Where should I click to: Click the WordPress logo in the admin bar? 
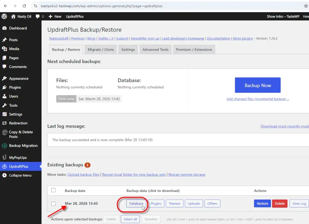[x=4, y=16]
